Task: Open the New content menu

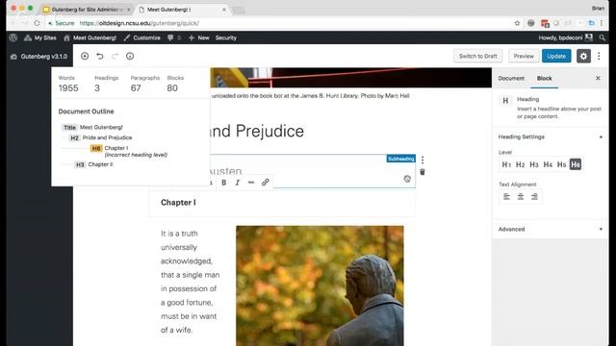Action: 199,37
